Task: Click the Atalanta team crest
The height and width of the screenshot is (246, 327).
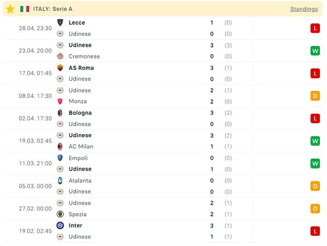Action: pos(60,180)
